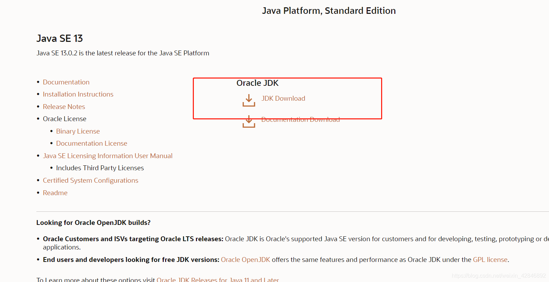Open the Documentation link in the list

[x=66, y=82]
